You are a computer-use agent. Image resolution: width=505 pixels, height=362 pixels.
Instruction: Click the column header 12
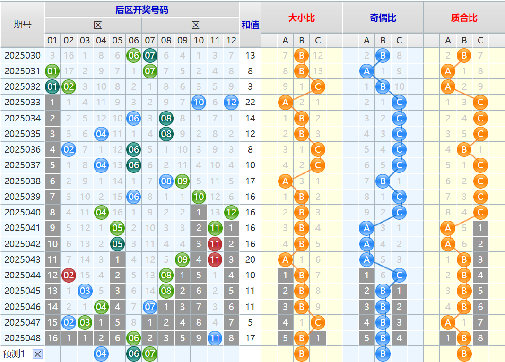[x=231, y=40]
